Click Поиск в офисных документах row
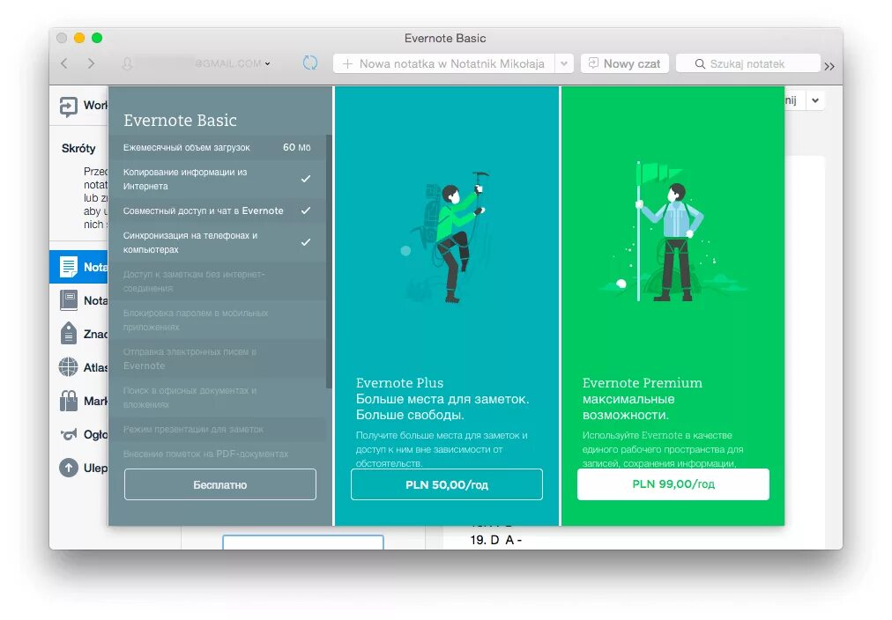892x620 pixels. click(217, 397)
